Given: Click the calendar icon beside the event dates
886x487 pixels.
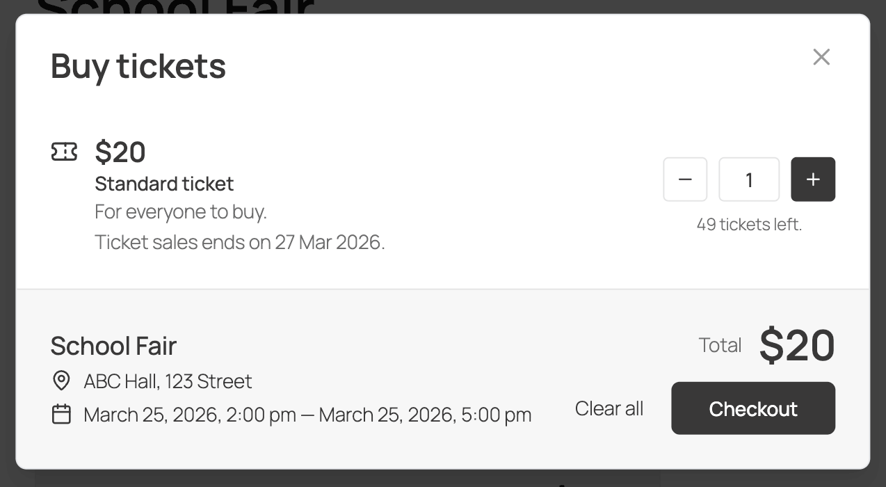Looking at the screenshot, I should [62, 414].
